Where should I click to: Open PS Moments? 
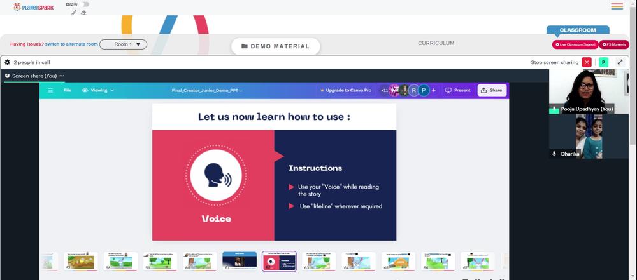tap(614, 44)
